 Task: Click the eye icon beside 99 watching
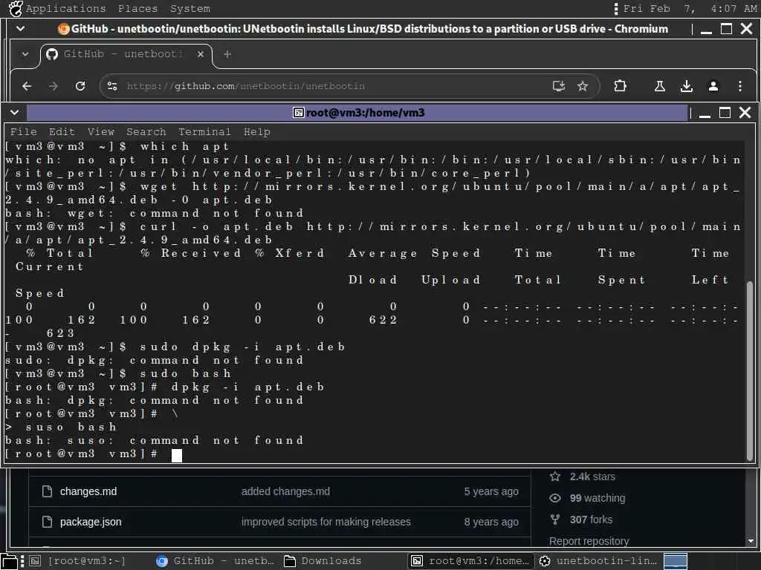tap(555, 498)
